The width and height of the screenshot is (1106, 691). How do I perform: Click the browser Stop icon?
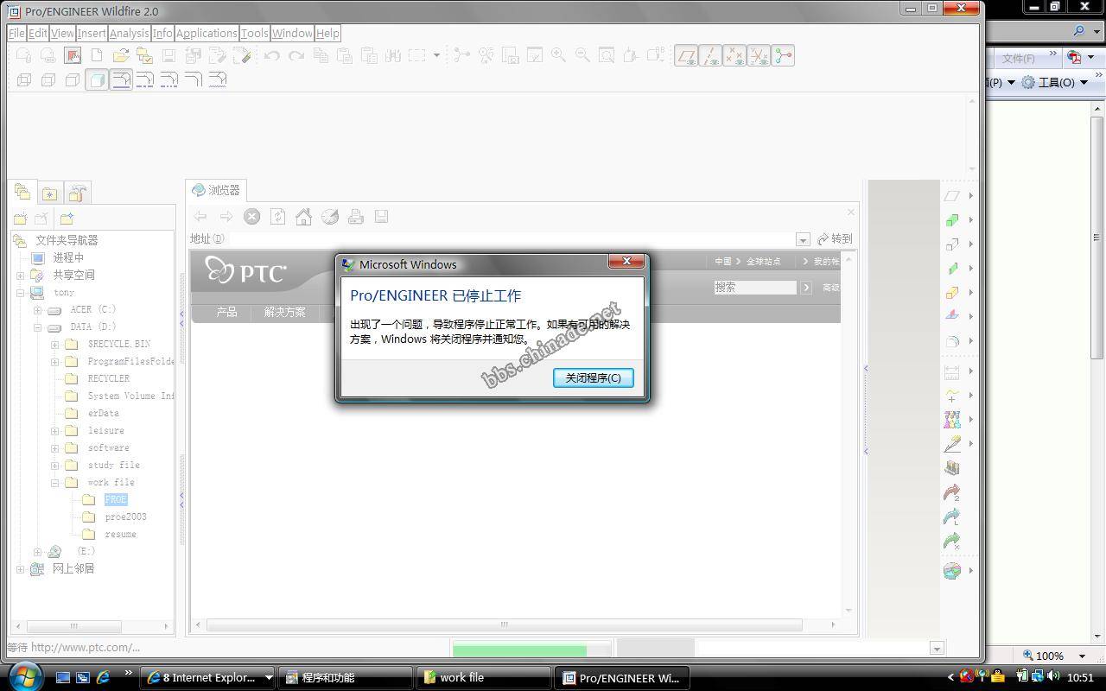(x=251, y=217)
